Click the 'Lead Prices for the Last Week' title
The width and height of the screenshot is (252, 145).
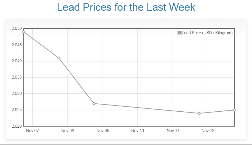pos(126,7)
